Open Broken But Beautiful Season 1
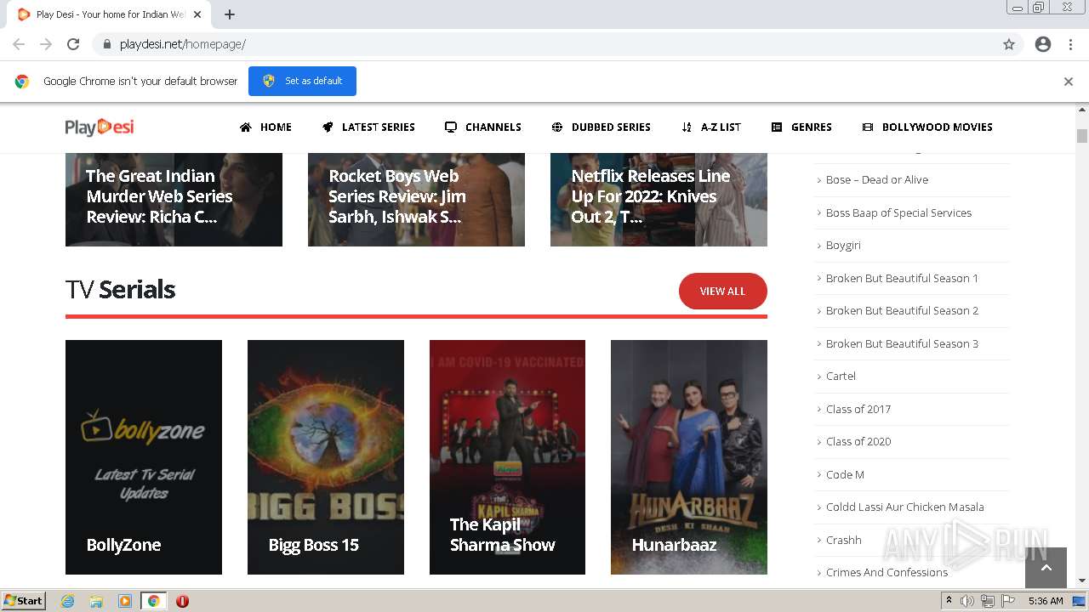The image size is (1089, 612). pos(902,278)
